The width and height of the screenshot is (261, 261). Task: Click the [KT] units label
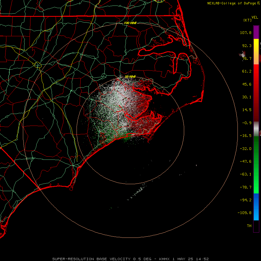[x=248, y=20]
